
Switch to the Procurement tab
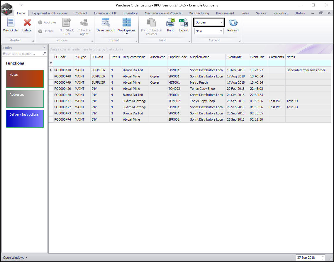point(225,13)
